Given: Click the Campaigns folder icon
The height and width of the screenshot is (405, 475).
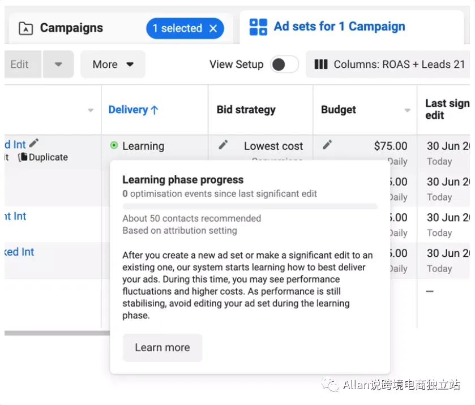Looking at the screenshot, I should pos(25,28).
